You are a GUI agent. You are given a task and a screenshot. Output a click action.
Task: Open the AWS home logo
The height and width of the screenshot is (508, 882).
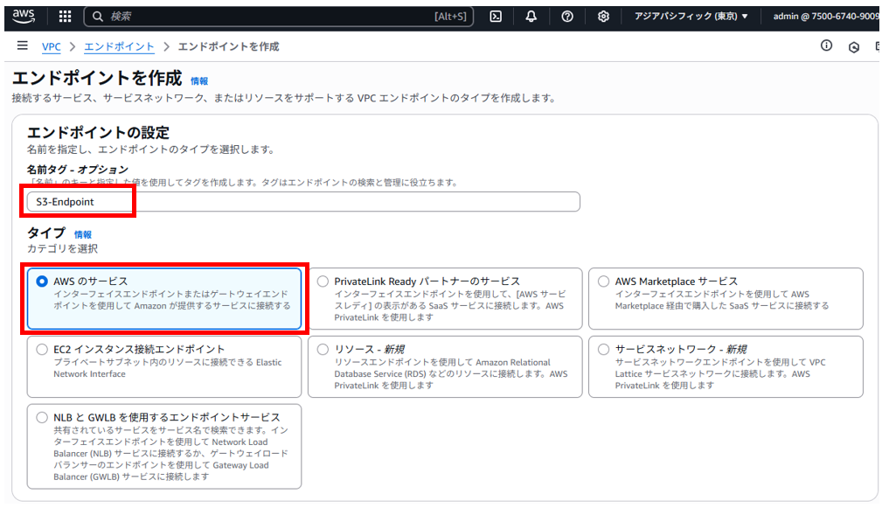coord(24,16)
